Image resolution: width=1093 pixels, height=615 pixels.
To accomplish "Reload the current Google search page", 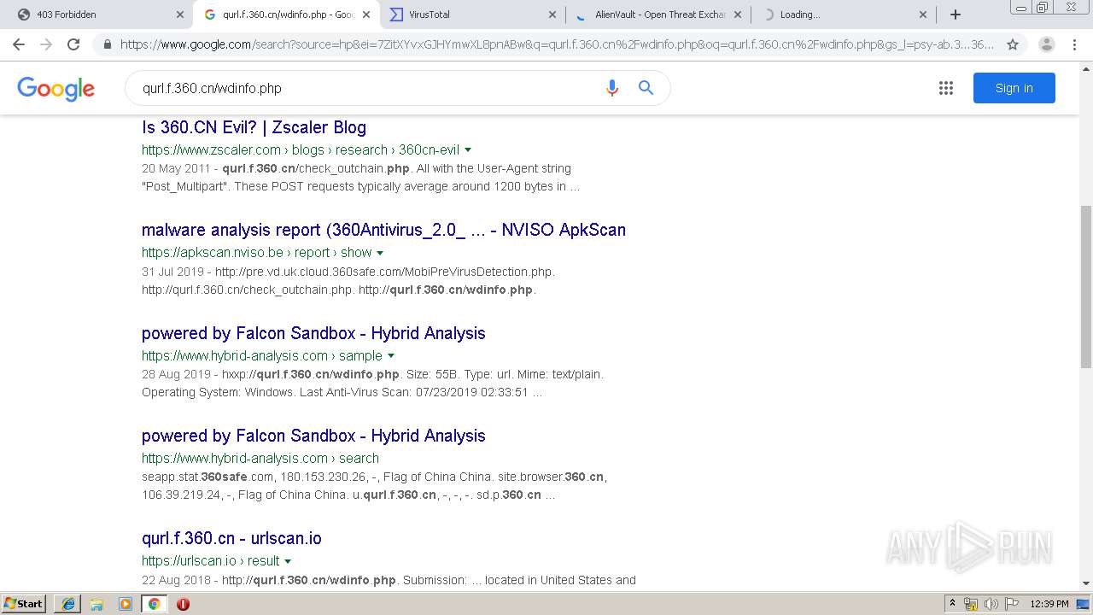I will [73, 44].
